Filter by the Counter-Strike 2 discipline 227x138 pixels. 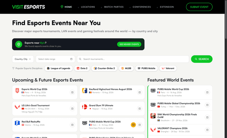point(104,68)
